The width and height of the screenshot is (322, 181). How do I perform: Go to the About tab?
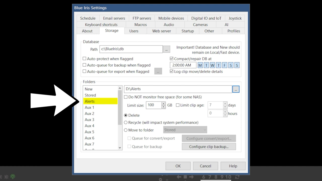87,31
